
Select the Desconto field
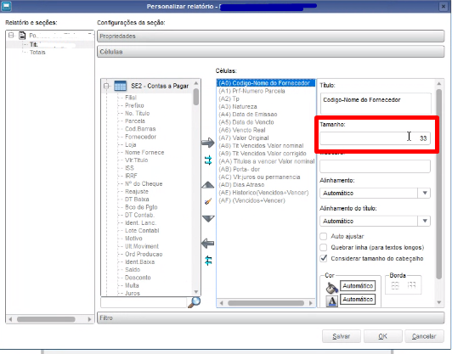138,278
